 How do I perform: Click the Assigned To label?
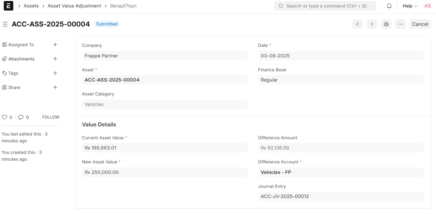pos(21,44)
